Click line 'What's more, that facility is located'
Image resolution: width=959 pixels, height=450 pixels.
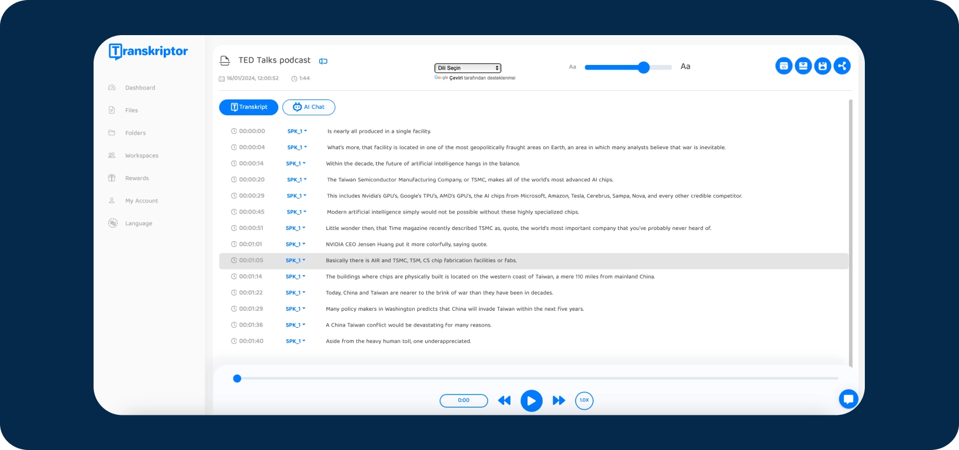coord(526,147)
